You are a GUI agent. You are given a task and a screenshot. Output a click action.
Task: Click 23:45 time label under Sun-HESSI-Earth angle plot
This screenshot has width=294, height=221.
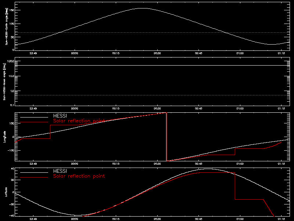point(33,53)
